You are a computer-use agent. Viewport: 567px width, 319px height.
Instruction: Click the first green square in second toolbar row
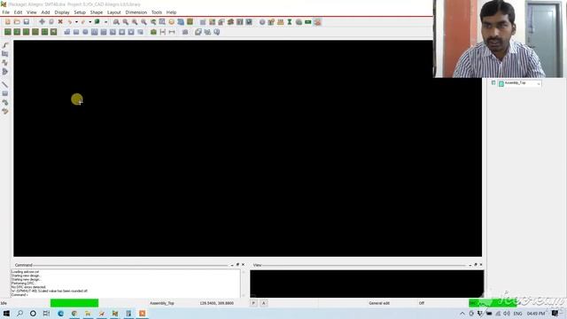click(8, 32)
